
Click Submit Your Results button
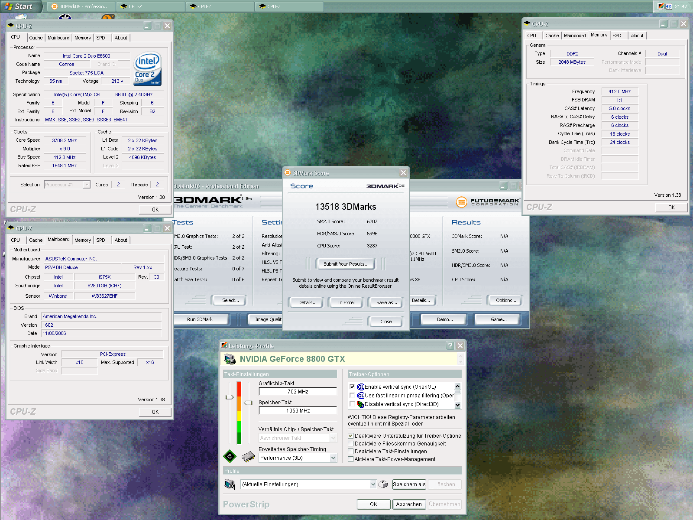point(346,264)
